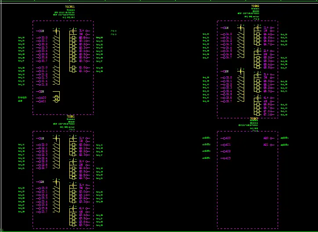Viewport: 318px width, 232px height.
Task: Click the 70SM2 module title label
Action: (255, 7)
